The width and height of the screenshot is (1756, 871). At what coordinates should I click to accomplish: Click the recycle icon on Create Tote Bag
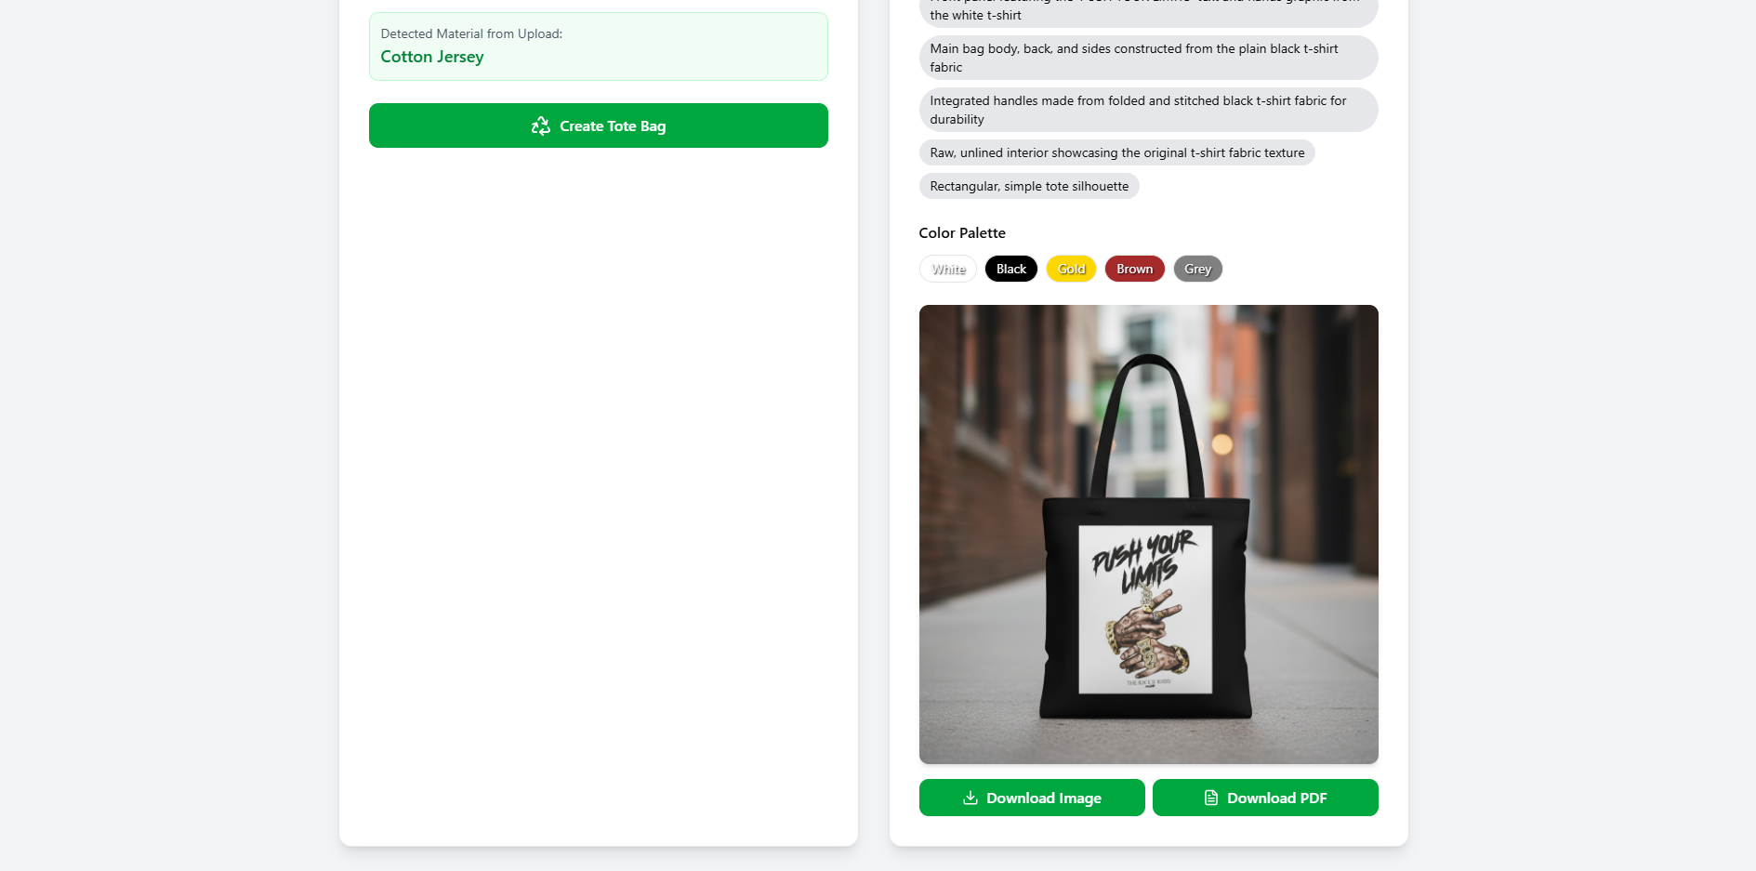pyautogui.click(x=541, y=125)
